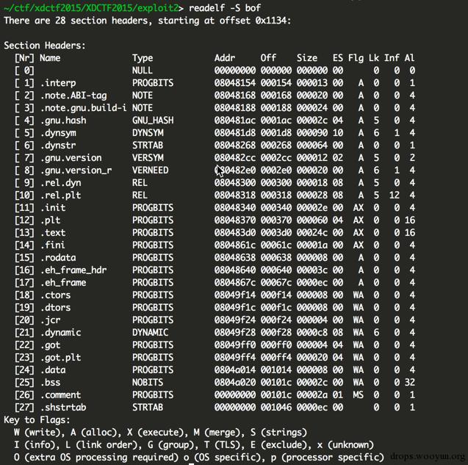Viewport: 468px width, 465px height.
Task: Select the .interp section name
Action: point(58,83)
